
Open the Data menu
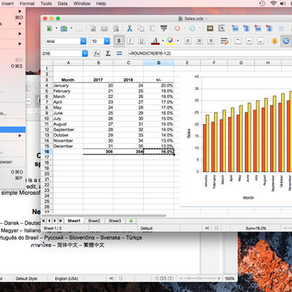tap(62, 4)
